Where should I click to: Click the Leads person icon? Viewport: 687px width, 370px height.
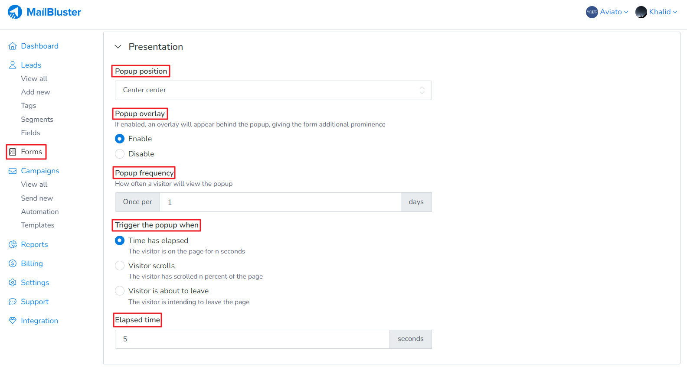[13, 65]
